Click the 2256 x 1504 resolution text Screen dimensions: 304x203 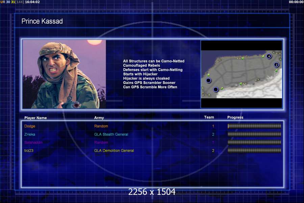[x=152, y=192]
